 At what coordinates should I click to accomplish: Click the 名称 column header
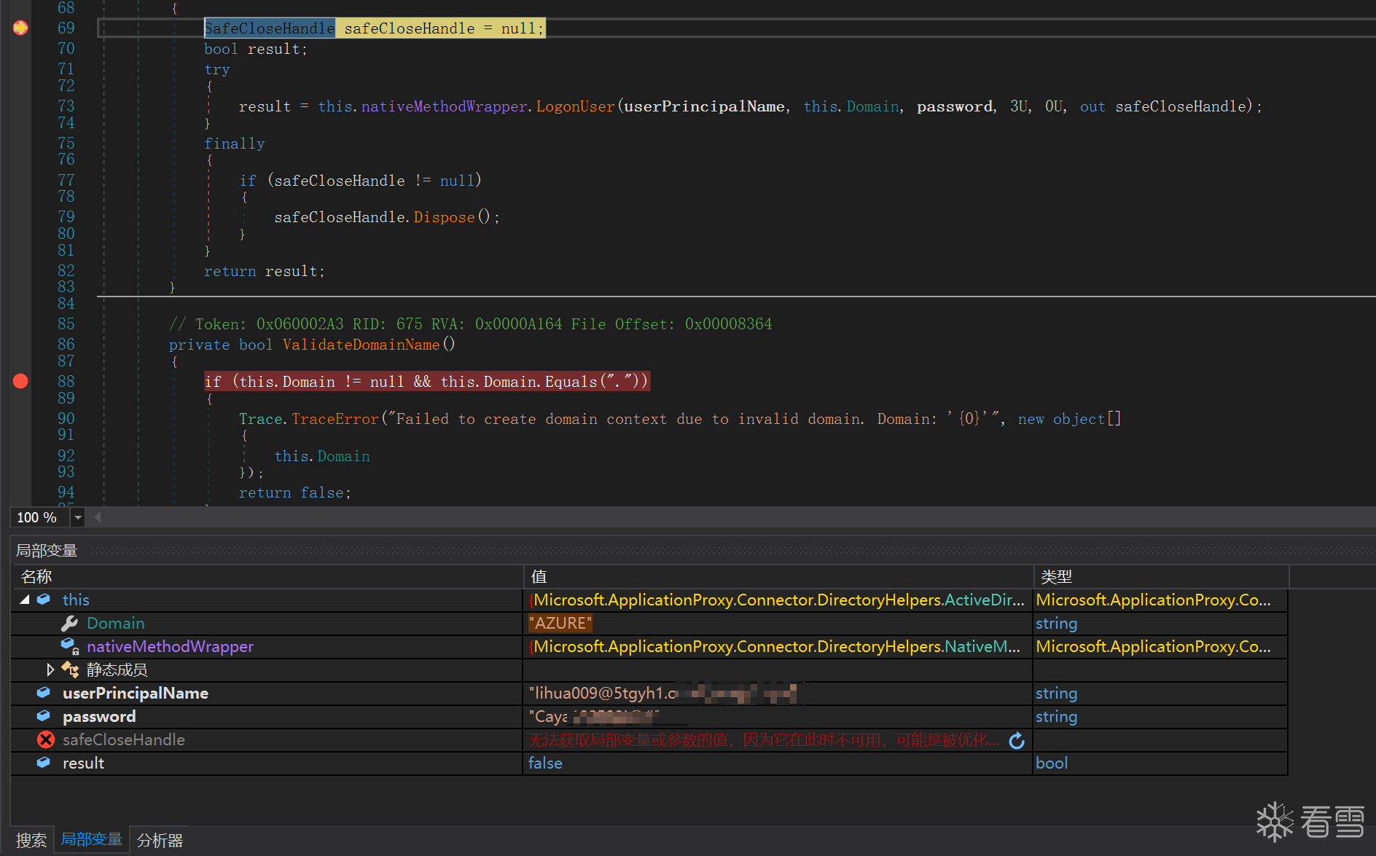[36, 577]
